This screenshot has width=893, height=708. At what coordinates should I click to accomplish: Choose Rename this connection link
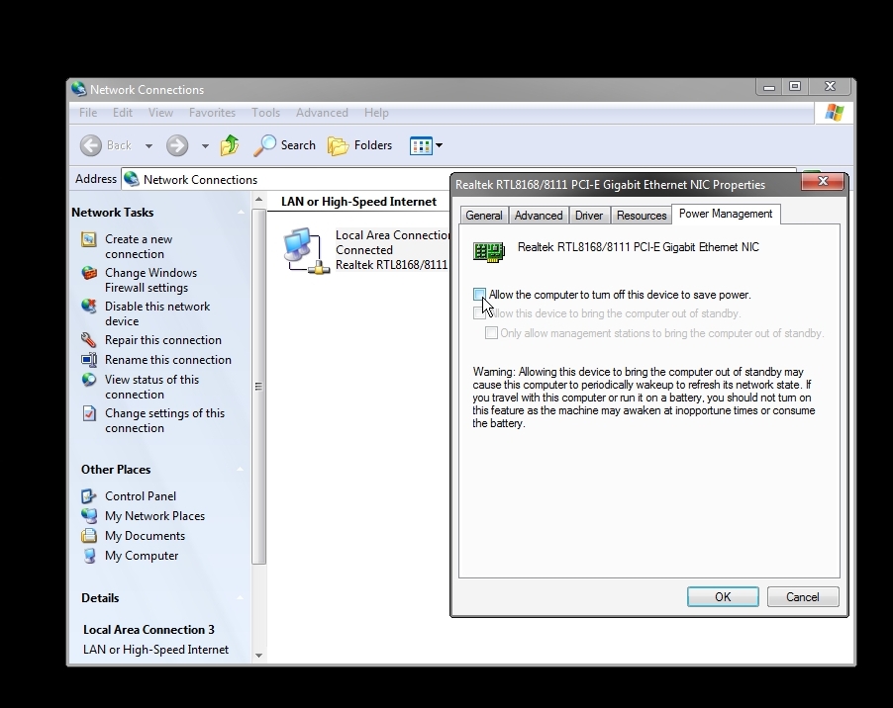168,360
